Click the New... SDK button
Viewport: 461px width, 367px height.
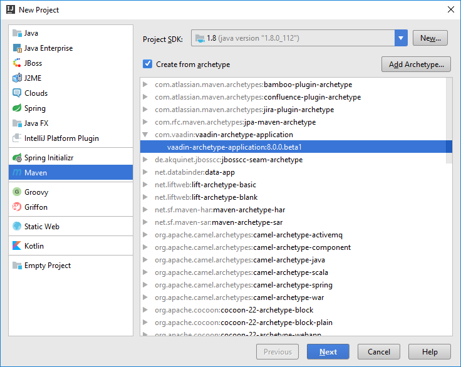point(430,38)
